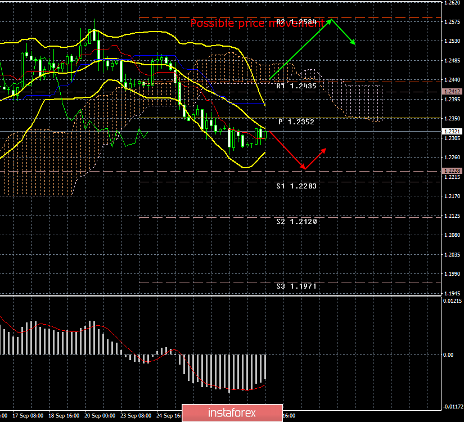The height and width of the screenshot is (422, 464).
Task: Select the S3 1.1971 support label
Action: (x=296, y=286)
